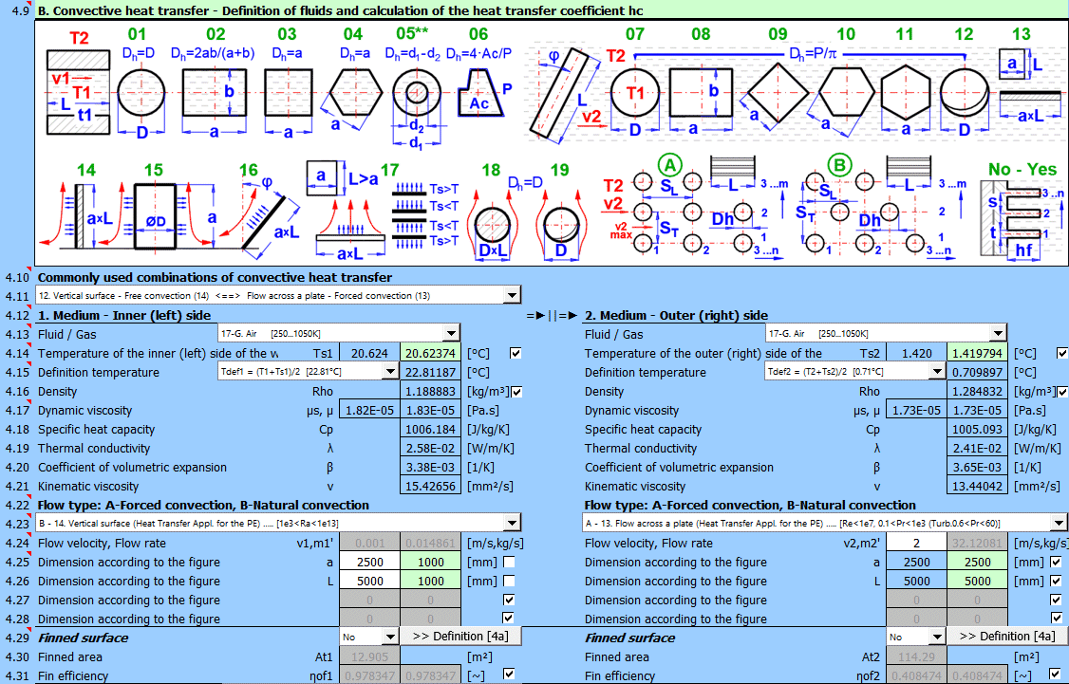Toggle the left-side dimension a checkbox
The image size is (1069, 684).
(510, 563)
